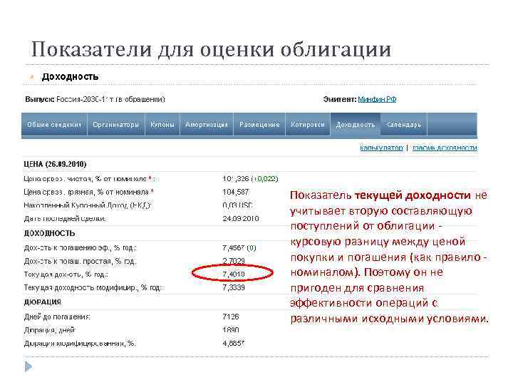This screenshot has width=513, height=385.
Task: Select the modified duration percentage value
Action: pyautogui.click(x=234, y=344)
